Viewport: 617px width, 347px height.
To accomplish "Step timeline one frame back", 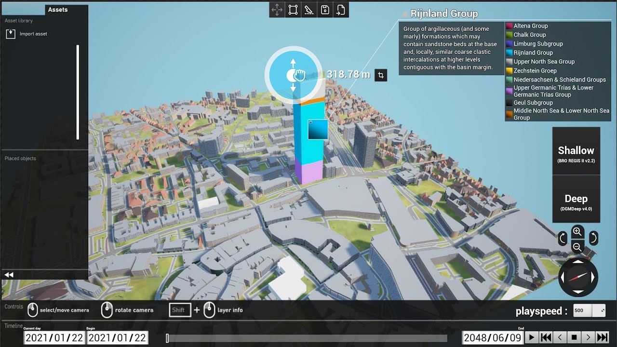I will (x=560, y=337).
